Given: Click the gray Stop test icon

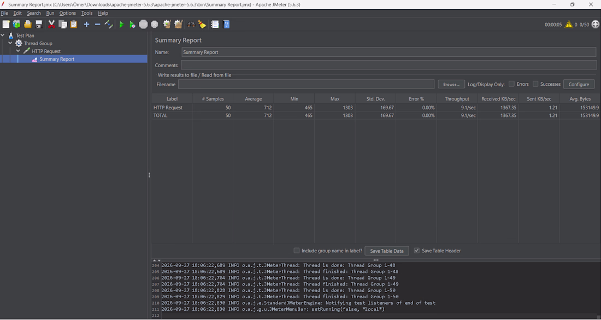Looking at the screenshot, I should pos(143,25).
